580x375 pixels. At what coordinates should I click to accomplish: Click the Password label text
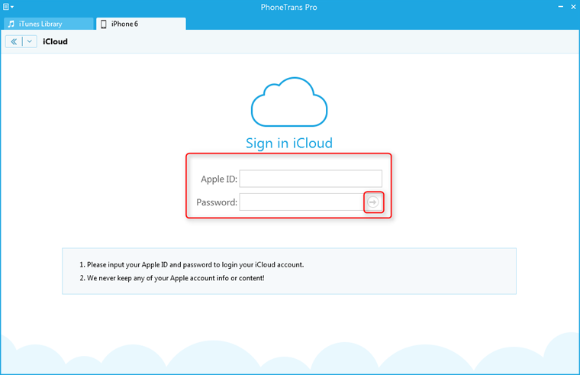coord(217,202)
